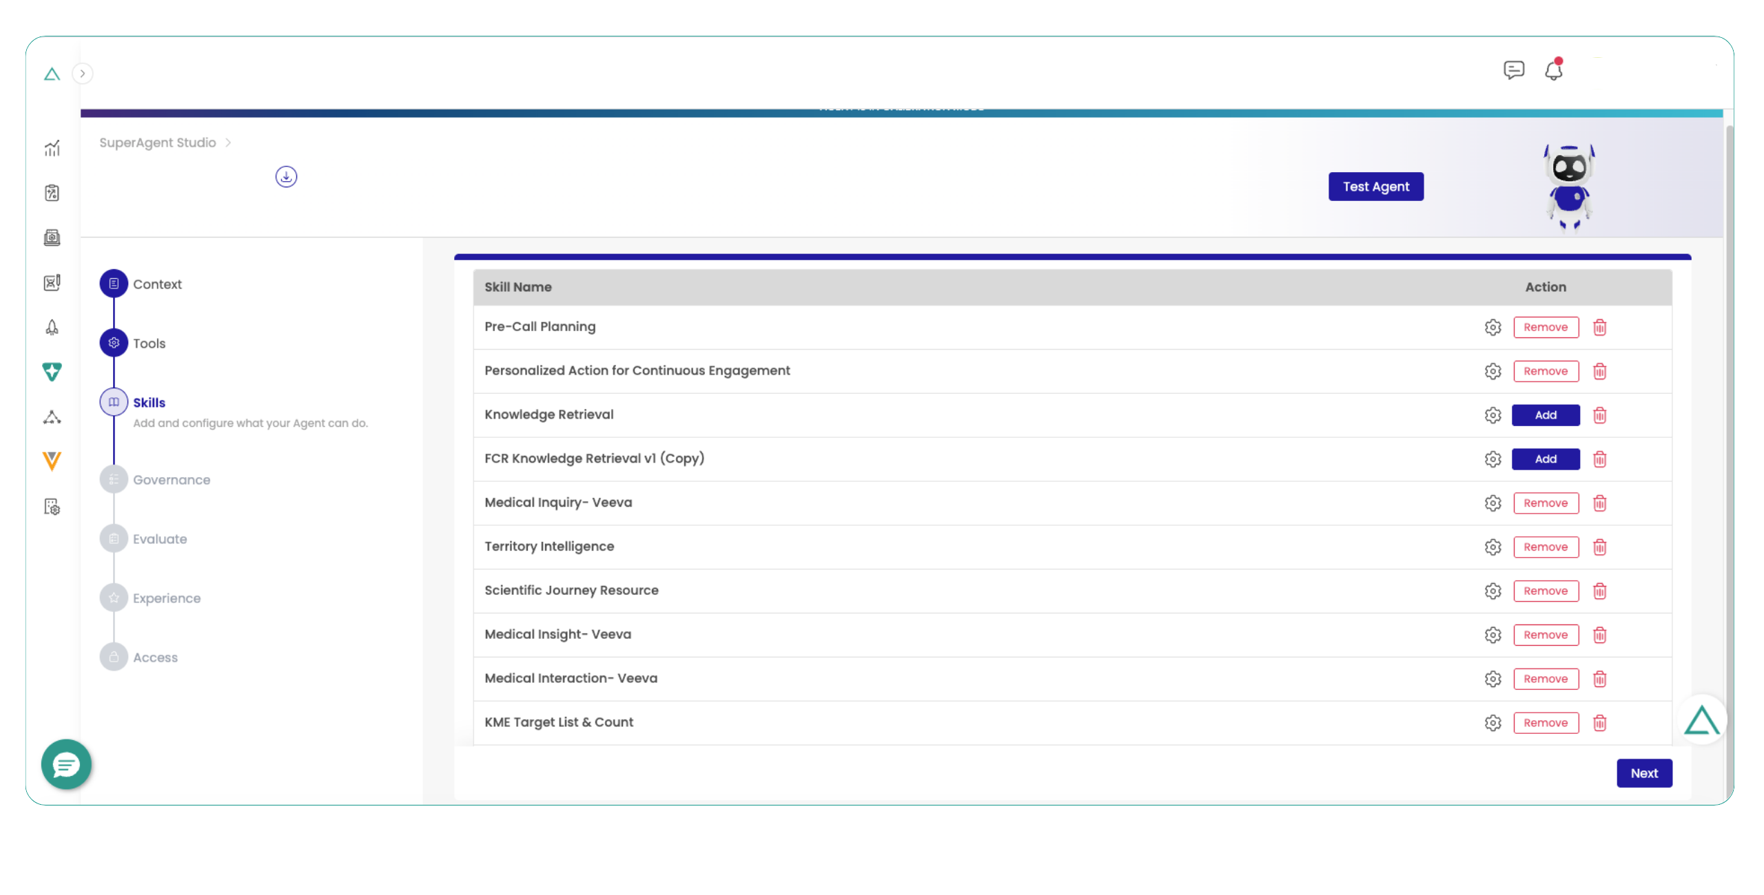Open the orange V icon in sidebar
Screen dimensions: 1764x895
pos(52,461)
